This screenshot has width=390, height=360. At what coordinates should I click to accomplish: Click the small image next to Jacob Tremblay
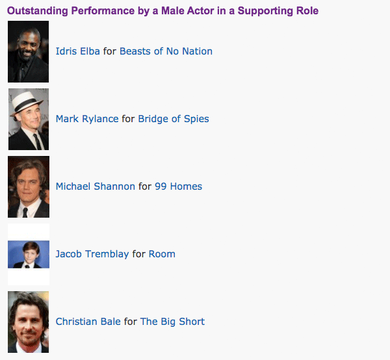(28, 254)
